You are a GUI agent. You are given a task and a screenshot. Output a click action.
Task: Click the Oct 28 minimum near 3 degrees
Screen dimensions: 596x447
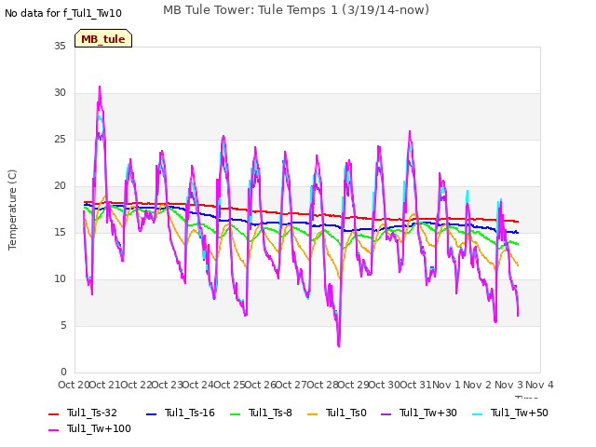[x=339, y=345]
